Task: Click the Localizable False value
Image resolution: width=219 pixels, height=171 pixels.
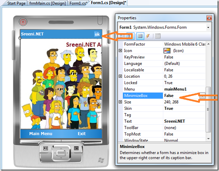Action: coord(169,70)
